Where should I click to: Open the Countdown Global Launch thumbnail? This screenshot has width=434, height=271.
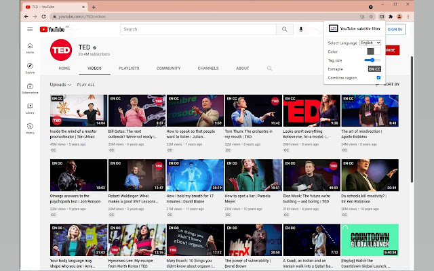370,240
